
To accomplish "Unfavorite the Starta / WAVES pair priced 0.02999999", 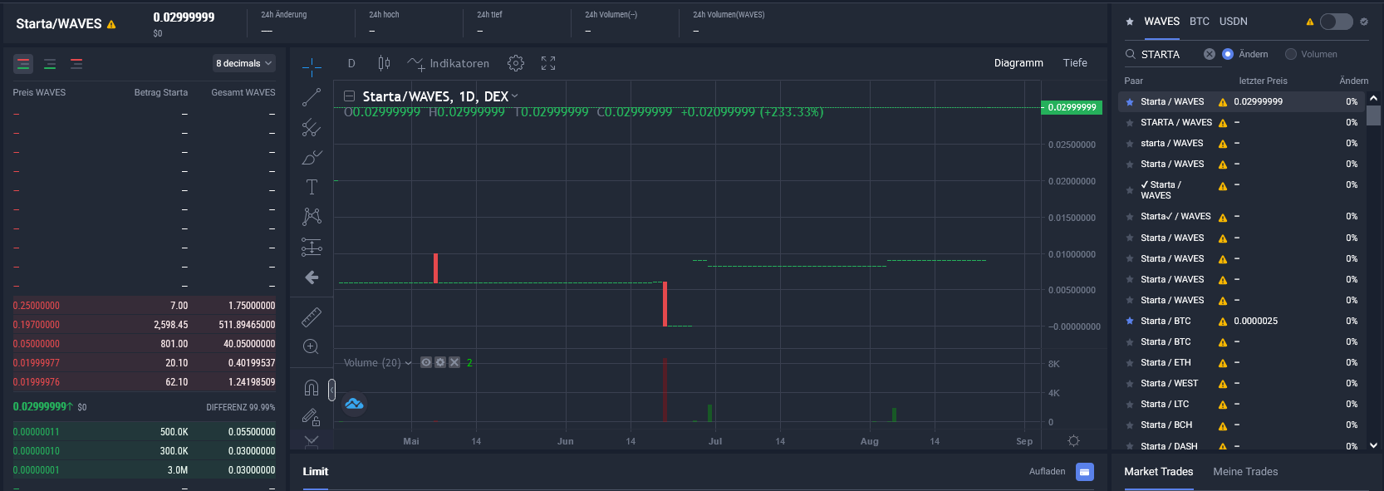I will click(1130, 101).
